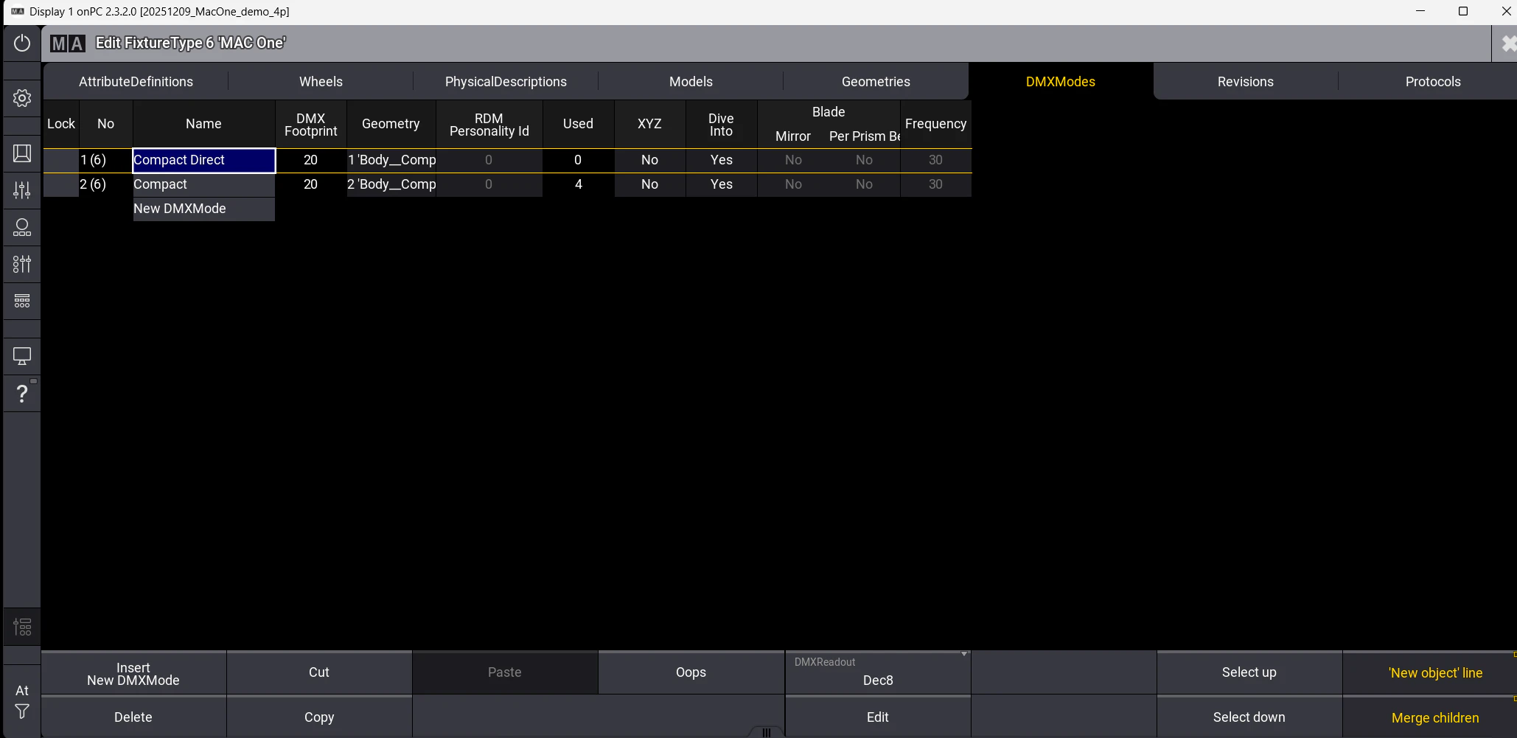Click the encoder sliders icon

coord(22,264)
